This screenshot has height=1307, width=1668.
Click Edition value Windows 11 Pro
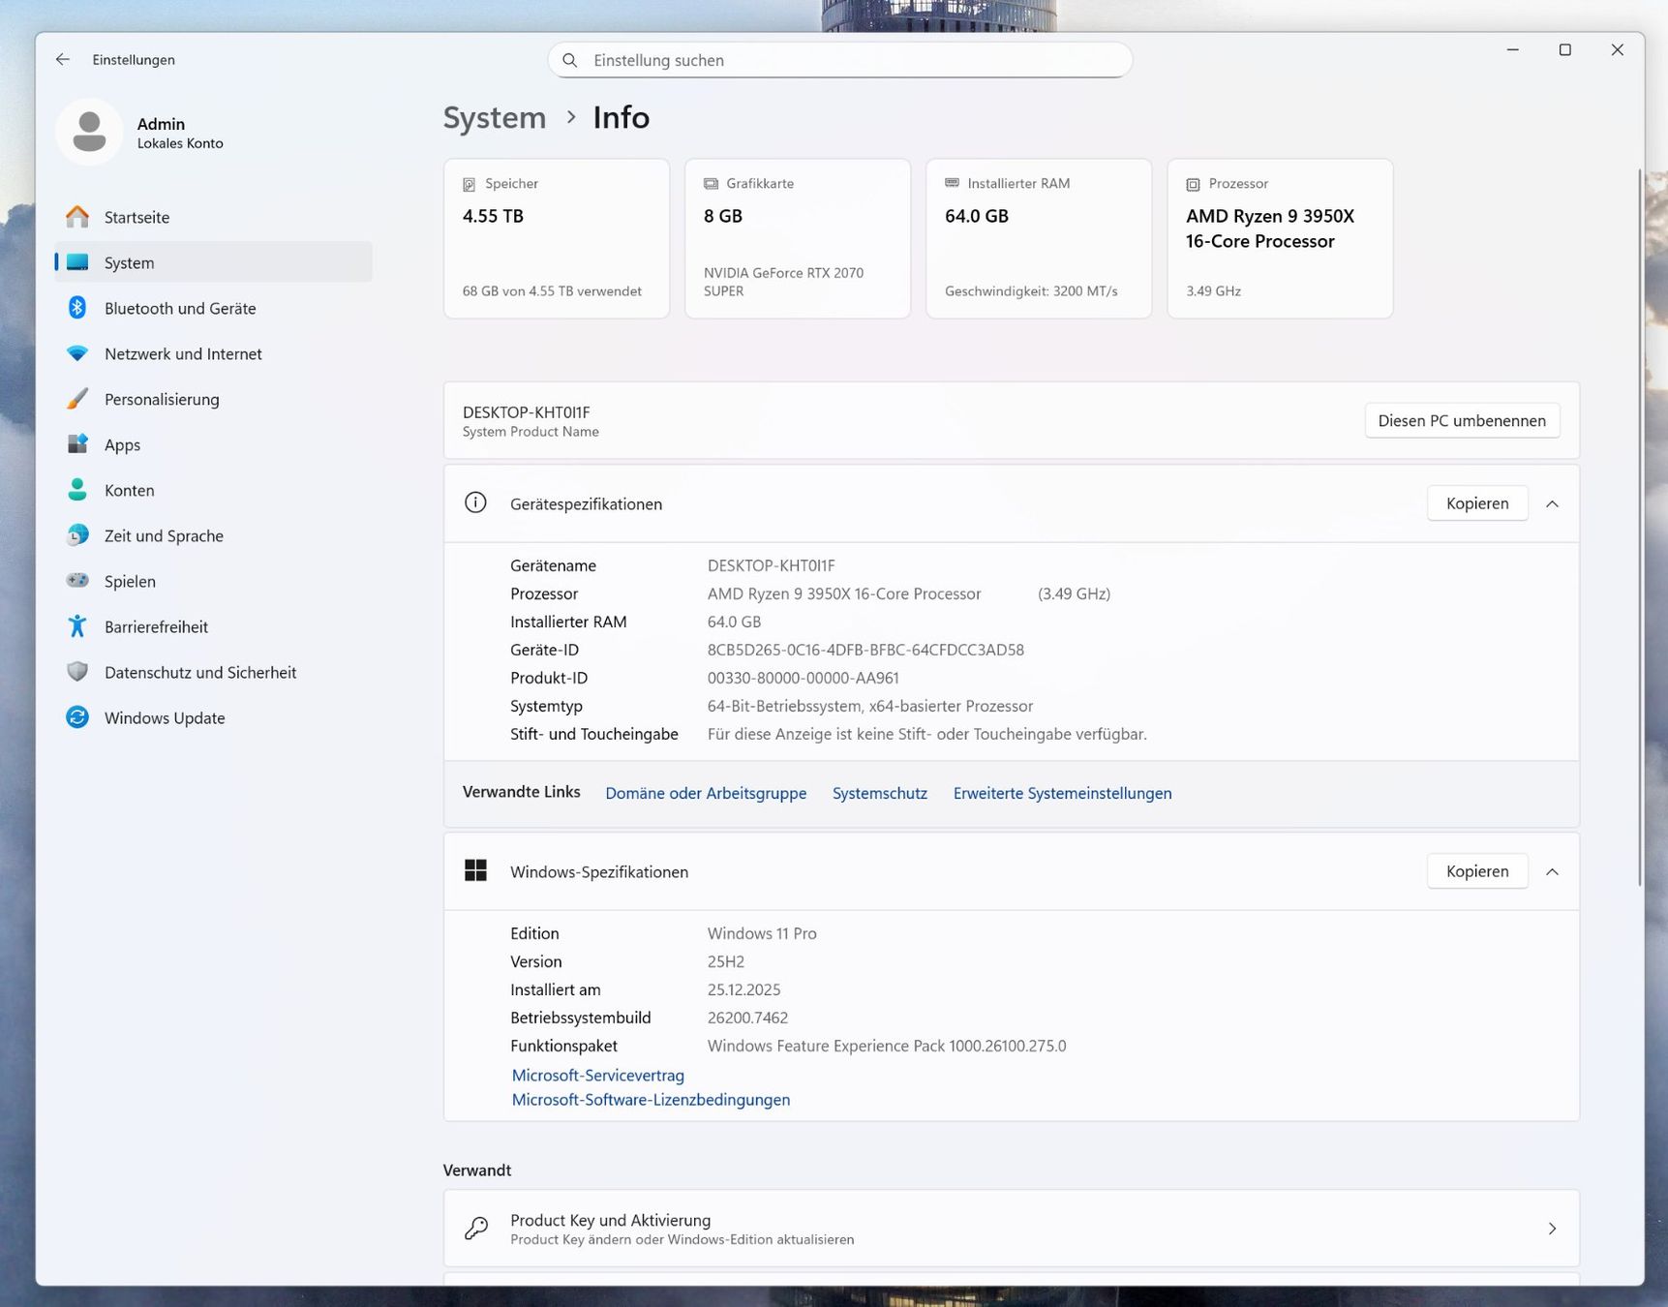[762, 933]
